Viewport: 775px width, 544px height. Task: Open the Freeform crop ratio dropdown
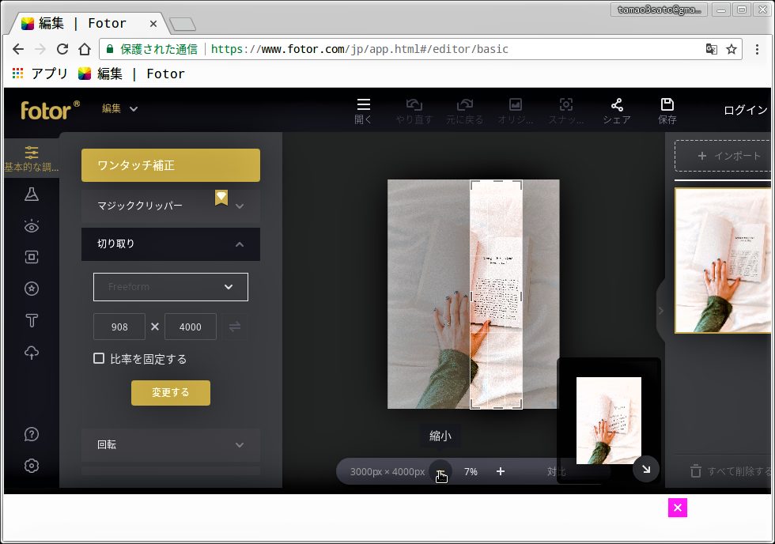point(171,287)
